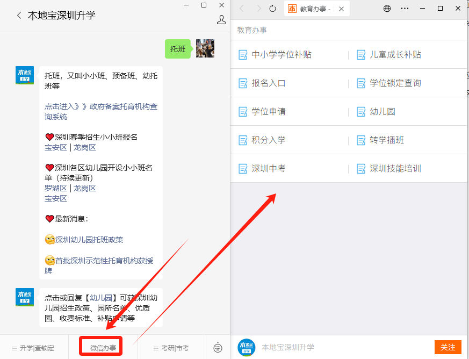
Task: Click document icon beside 积分入学
Action: point(243,140)
